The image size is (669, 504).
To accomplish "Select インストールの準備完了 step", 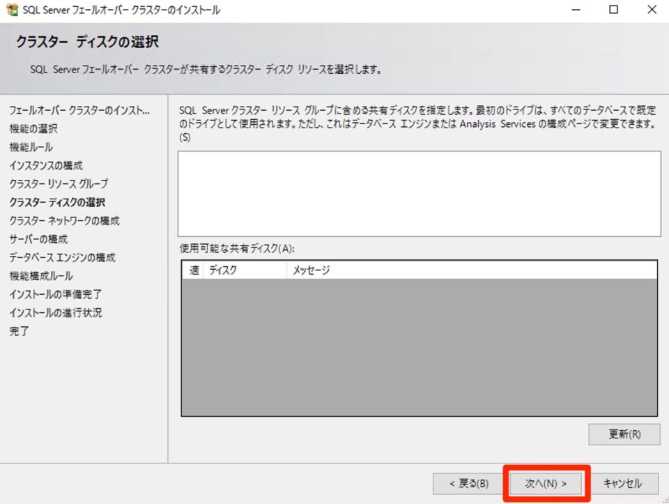I will click(56, 294).
